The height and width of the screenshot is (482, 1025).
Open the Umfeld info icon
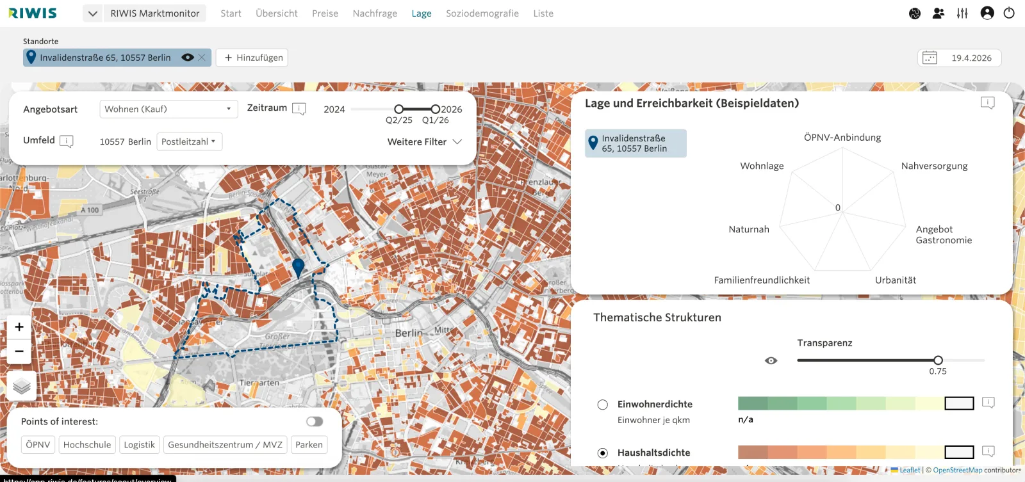tap(67, 141)
